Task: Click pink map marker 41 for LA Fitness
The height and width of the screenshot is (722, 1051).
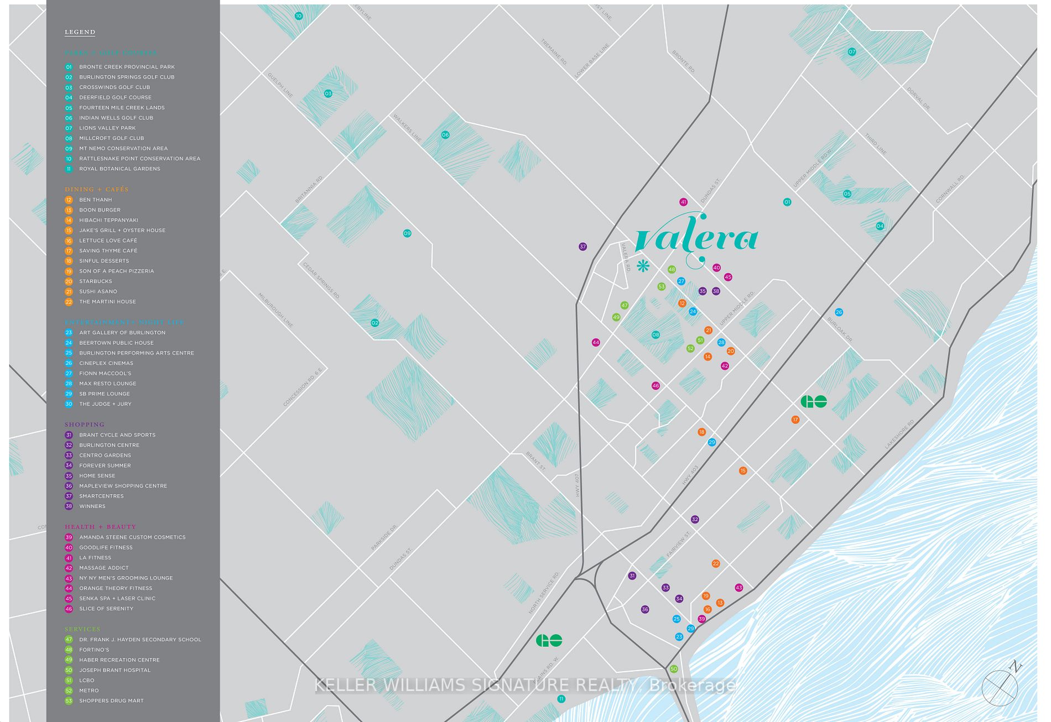Action: pos(684,202)
